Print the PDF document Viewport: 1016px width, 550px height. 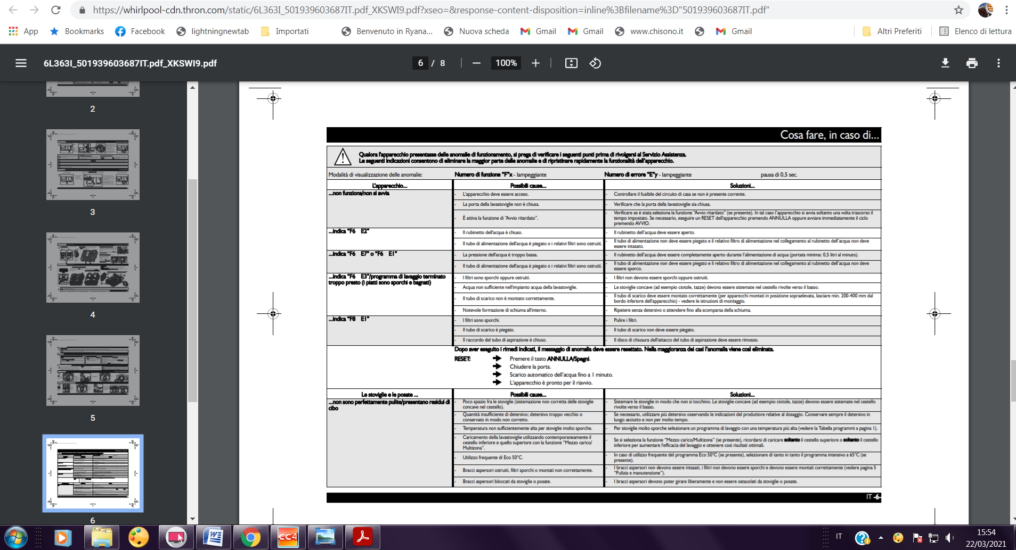pyautogui.click(x=972, y=63)
